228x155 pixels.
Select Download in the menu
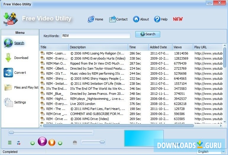tap(21, 58)
